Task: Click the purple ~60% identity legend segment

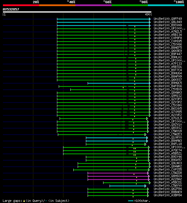Action: coord(93,5)
